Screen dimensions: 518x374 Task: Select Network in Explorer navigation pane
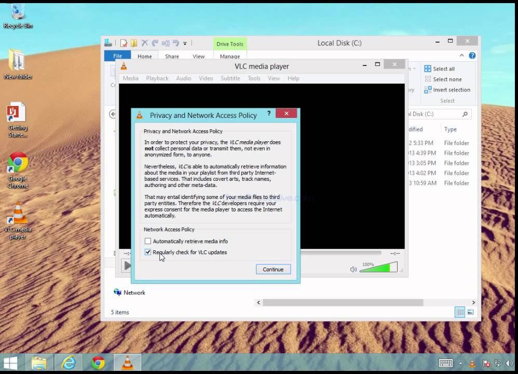pyautogui.click(x=130, y=292)
